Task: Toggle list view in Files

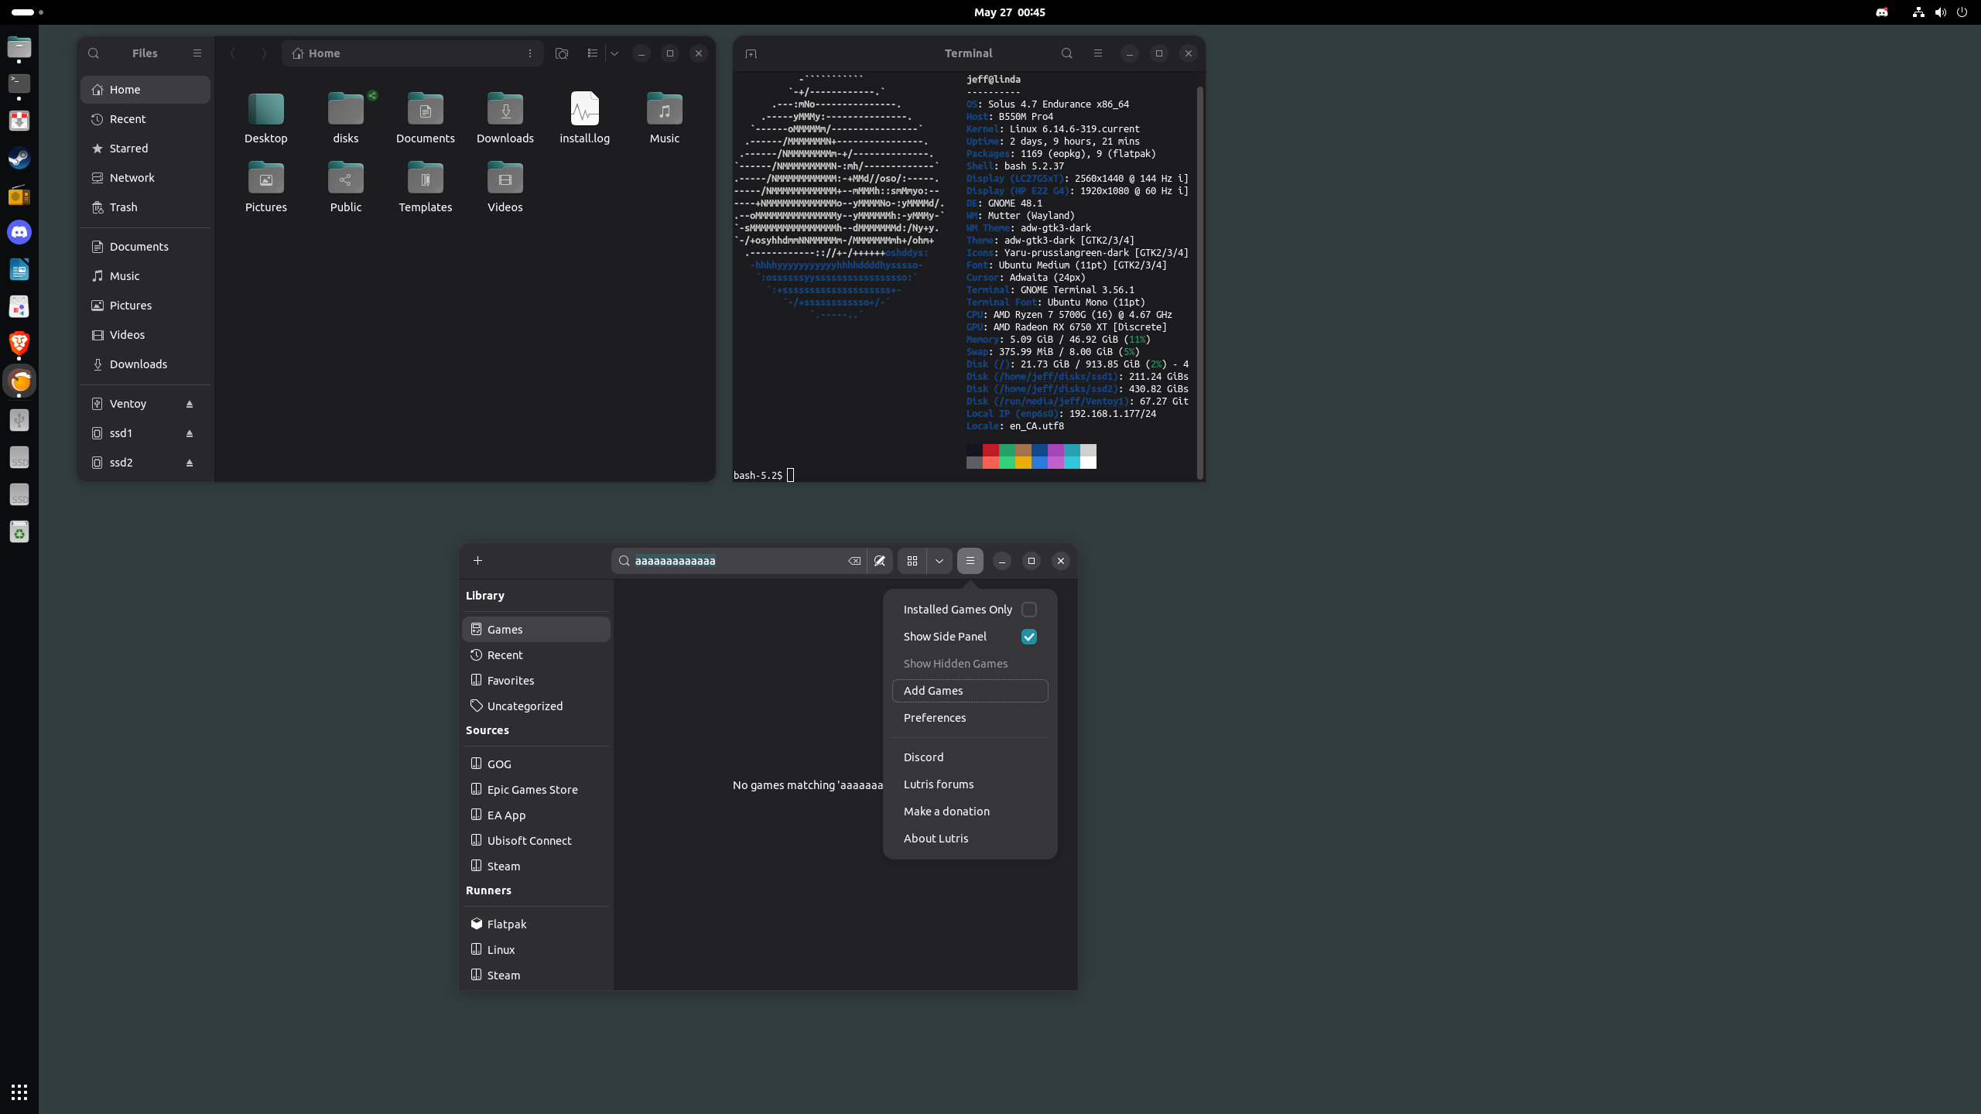Action: click(593, 53)
